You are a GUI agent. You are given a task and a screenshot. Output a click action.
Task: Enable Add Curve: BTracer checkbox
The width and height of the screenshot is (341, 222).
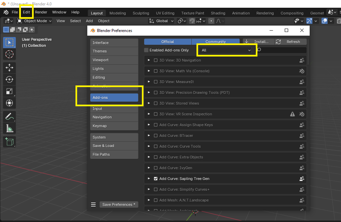[x=156, y=136]
